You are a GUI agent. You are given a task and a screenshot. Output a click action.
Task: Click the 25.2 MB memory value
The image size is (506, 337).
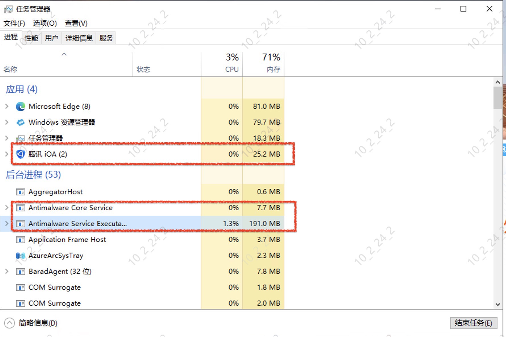pyautogui.click(x=266, y=154)
